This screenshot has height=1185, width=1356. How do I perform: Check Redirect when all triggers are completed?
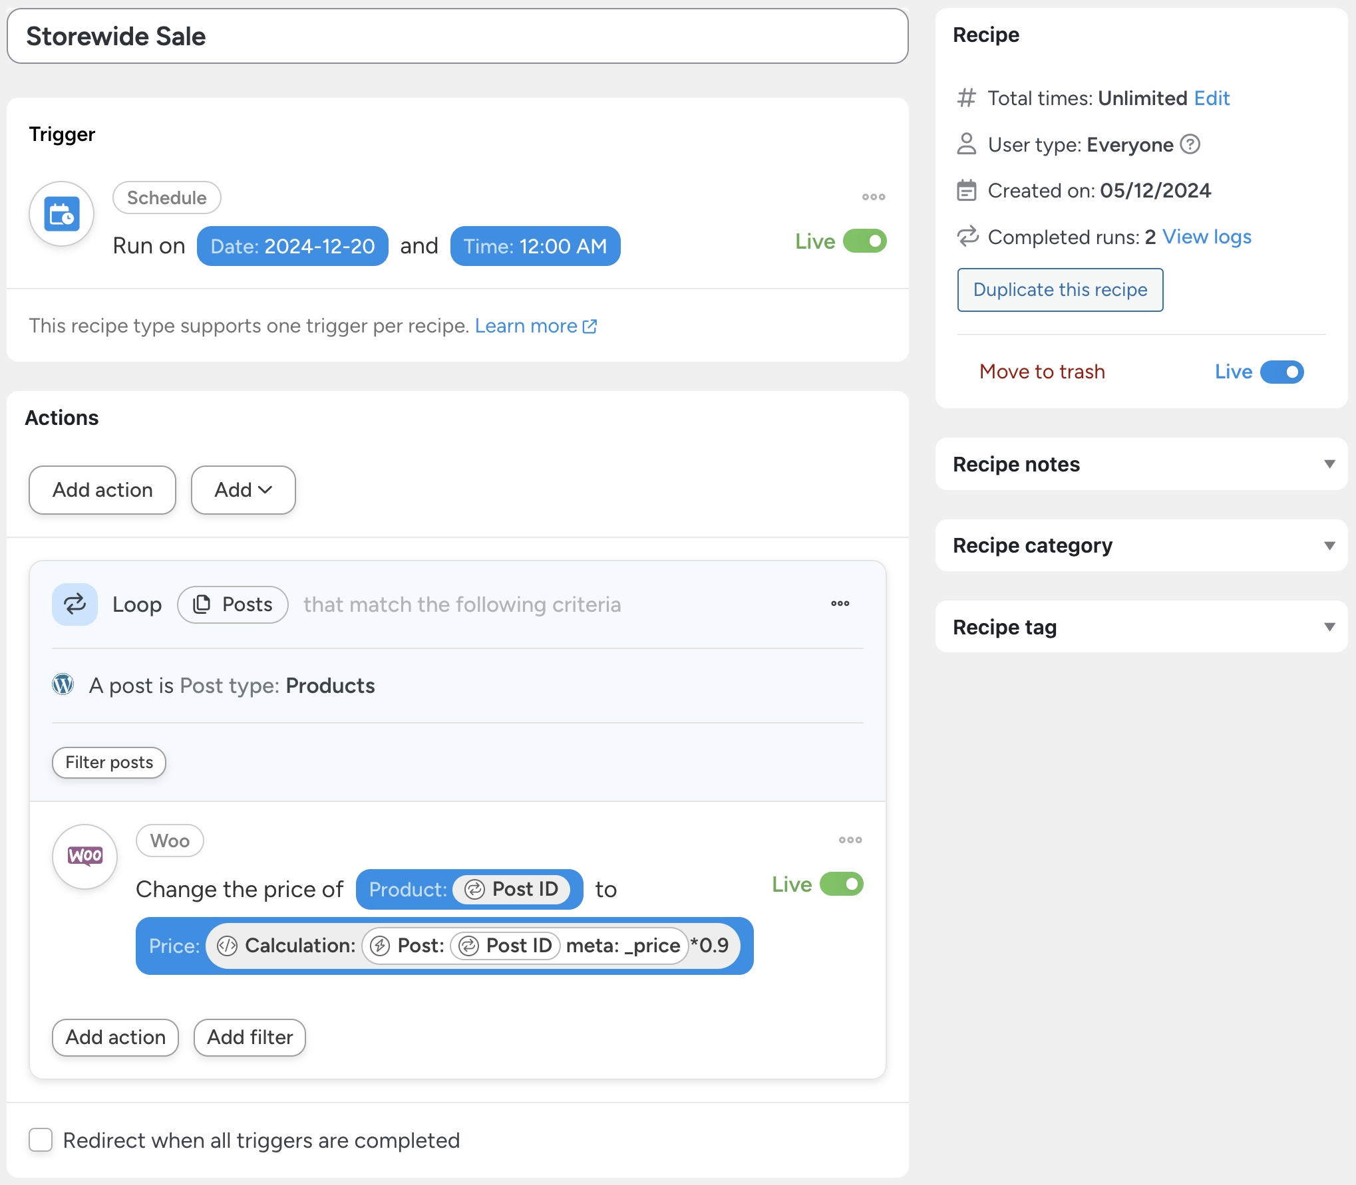pos(41,1140)
